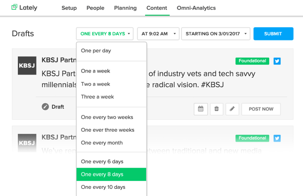Click the Lately logo icon

pos(14,7)
